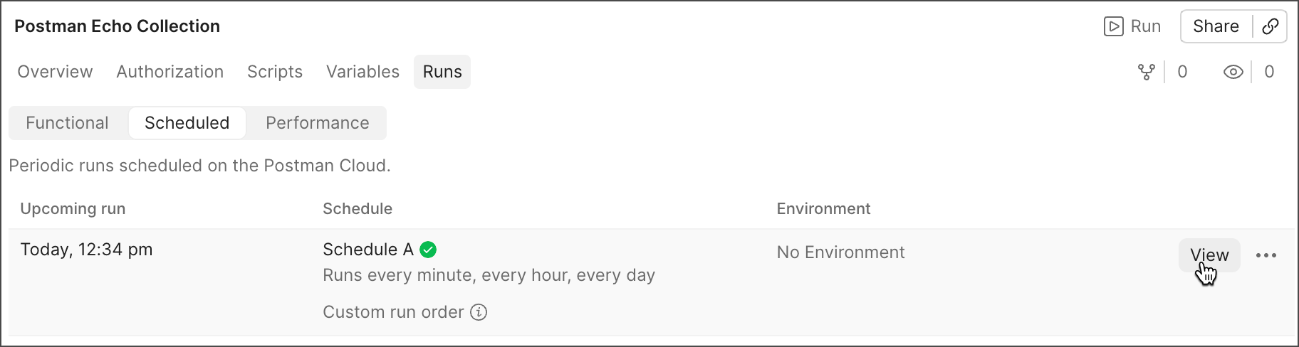Click the Share button
Screen dimensions: 1299x347
coord(1216,26)
